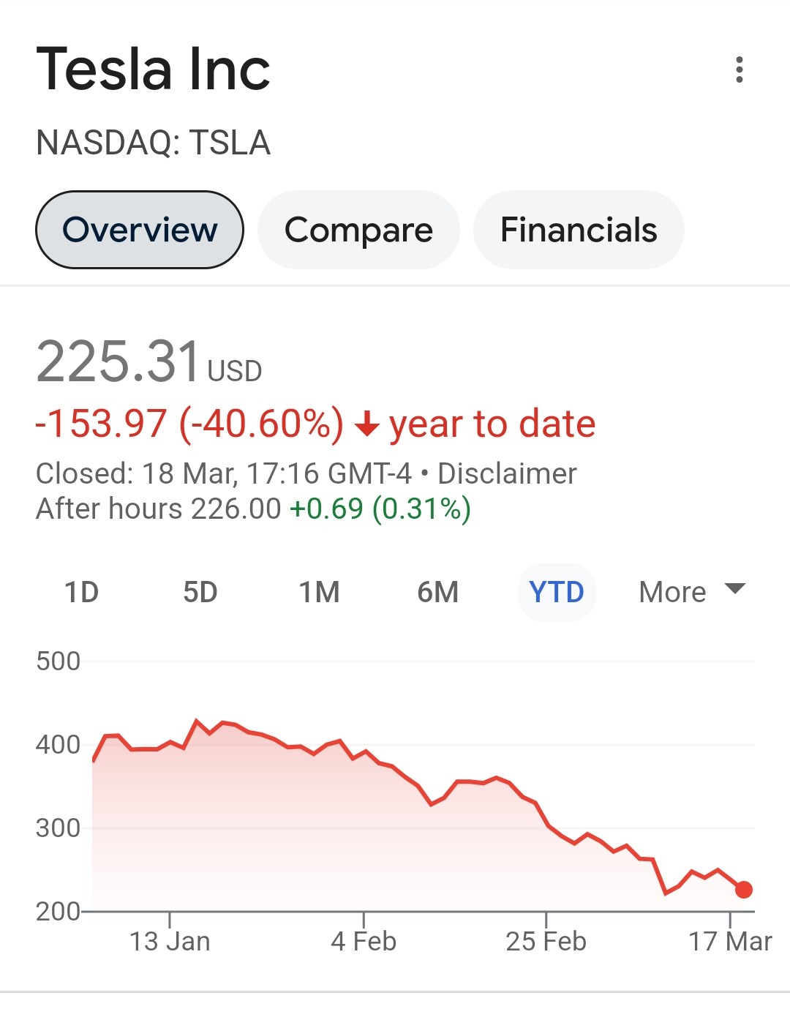Switch to the Compare tab
The width and height of the screenshot is (790, 1020).
tap(358, 230)
